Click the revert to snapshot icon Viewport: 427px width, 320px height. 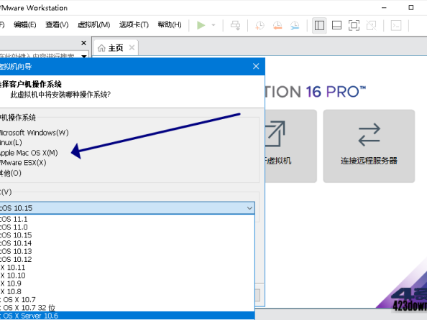277,25
